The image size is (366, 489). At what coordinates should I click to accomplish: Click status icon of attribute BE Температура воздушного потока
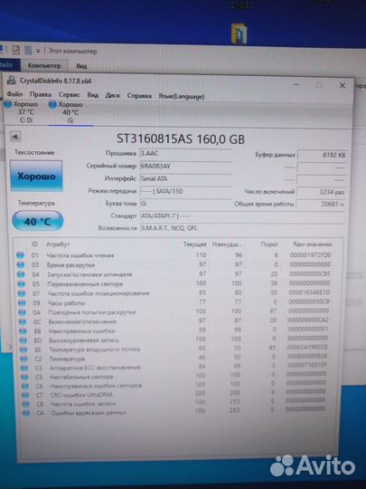point(23,350)
